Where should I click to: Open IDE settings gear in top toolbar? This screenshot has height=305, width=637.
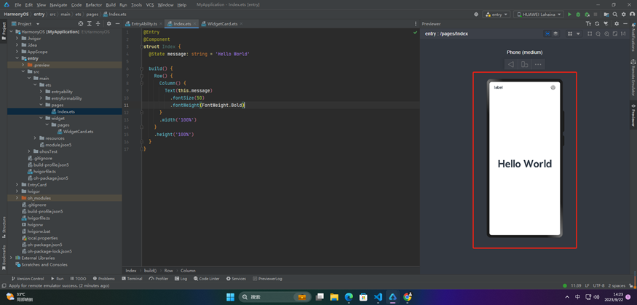(x=624, y=15)
